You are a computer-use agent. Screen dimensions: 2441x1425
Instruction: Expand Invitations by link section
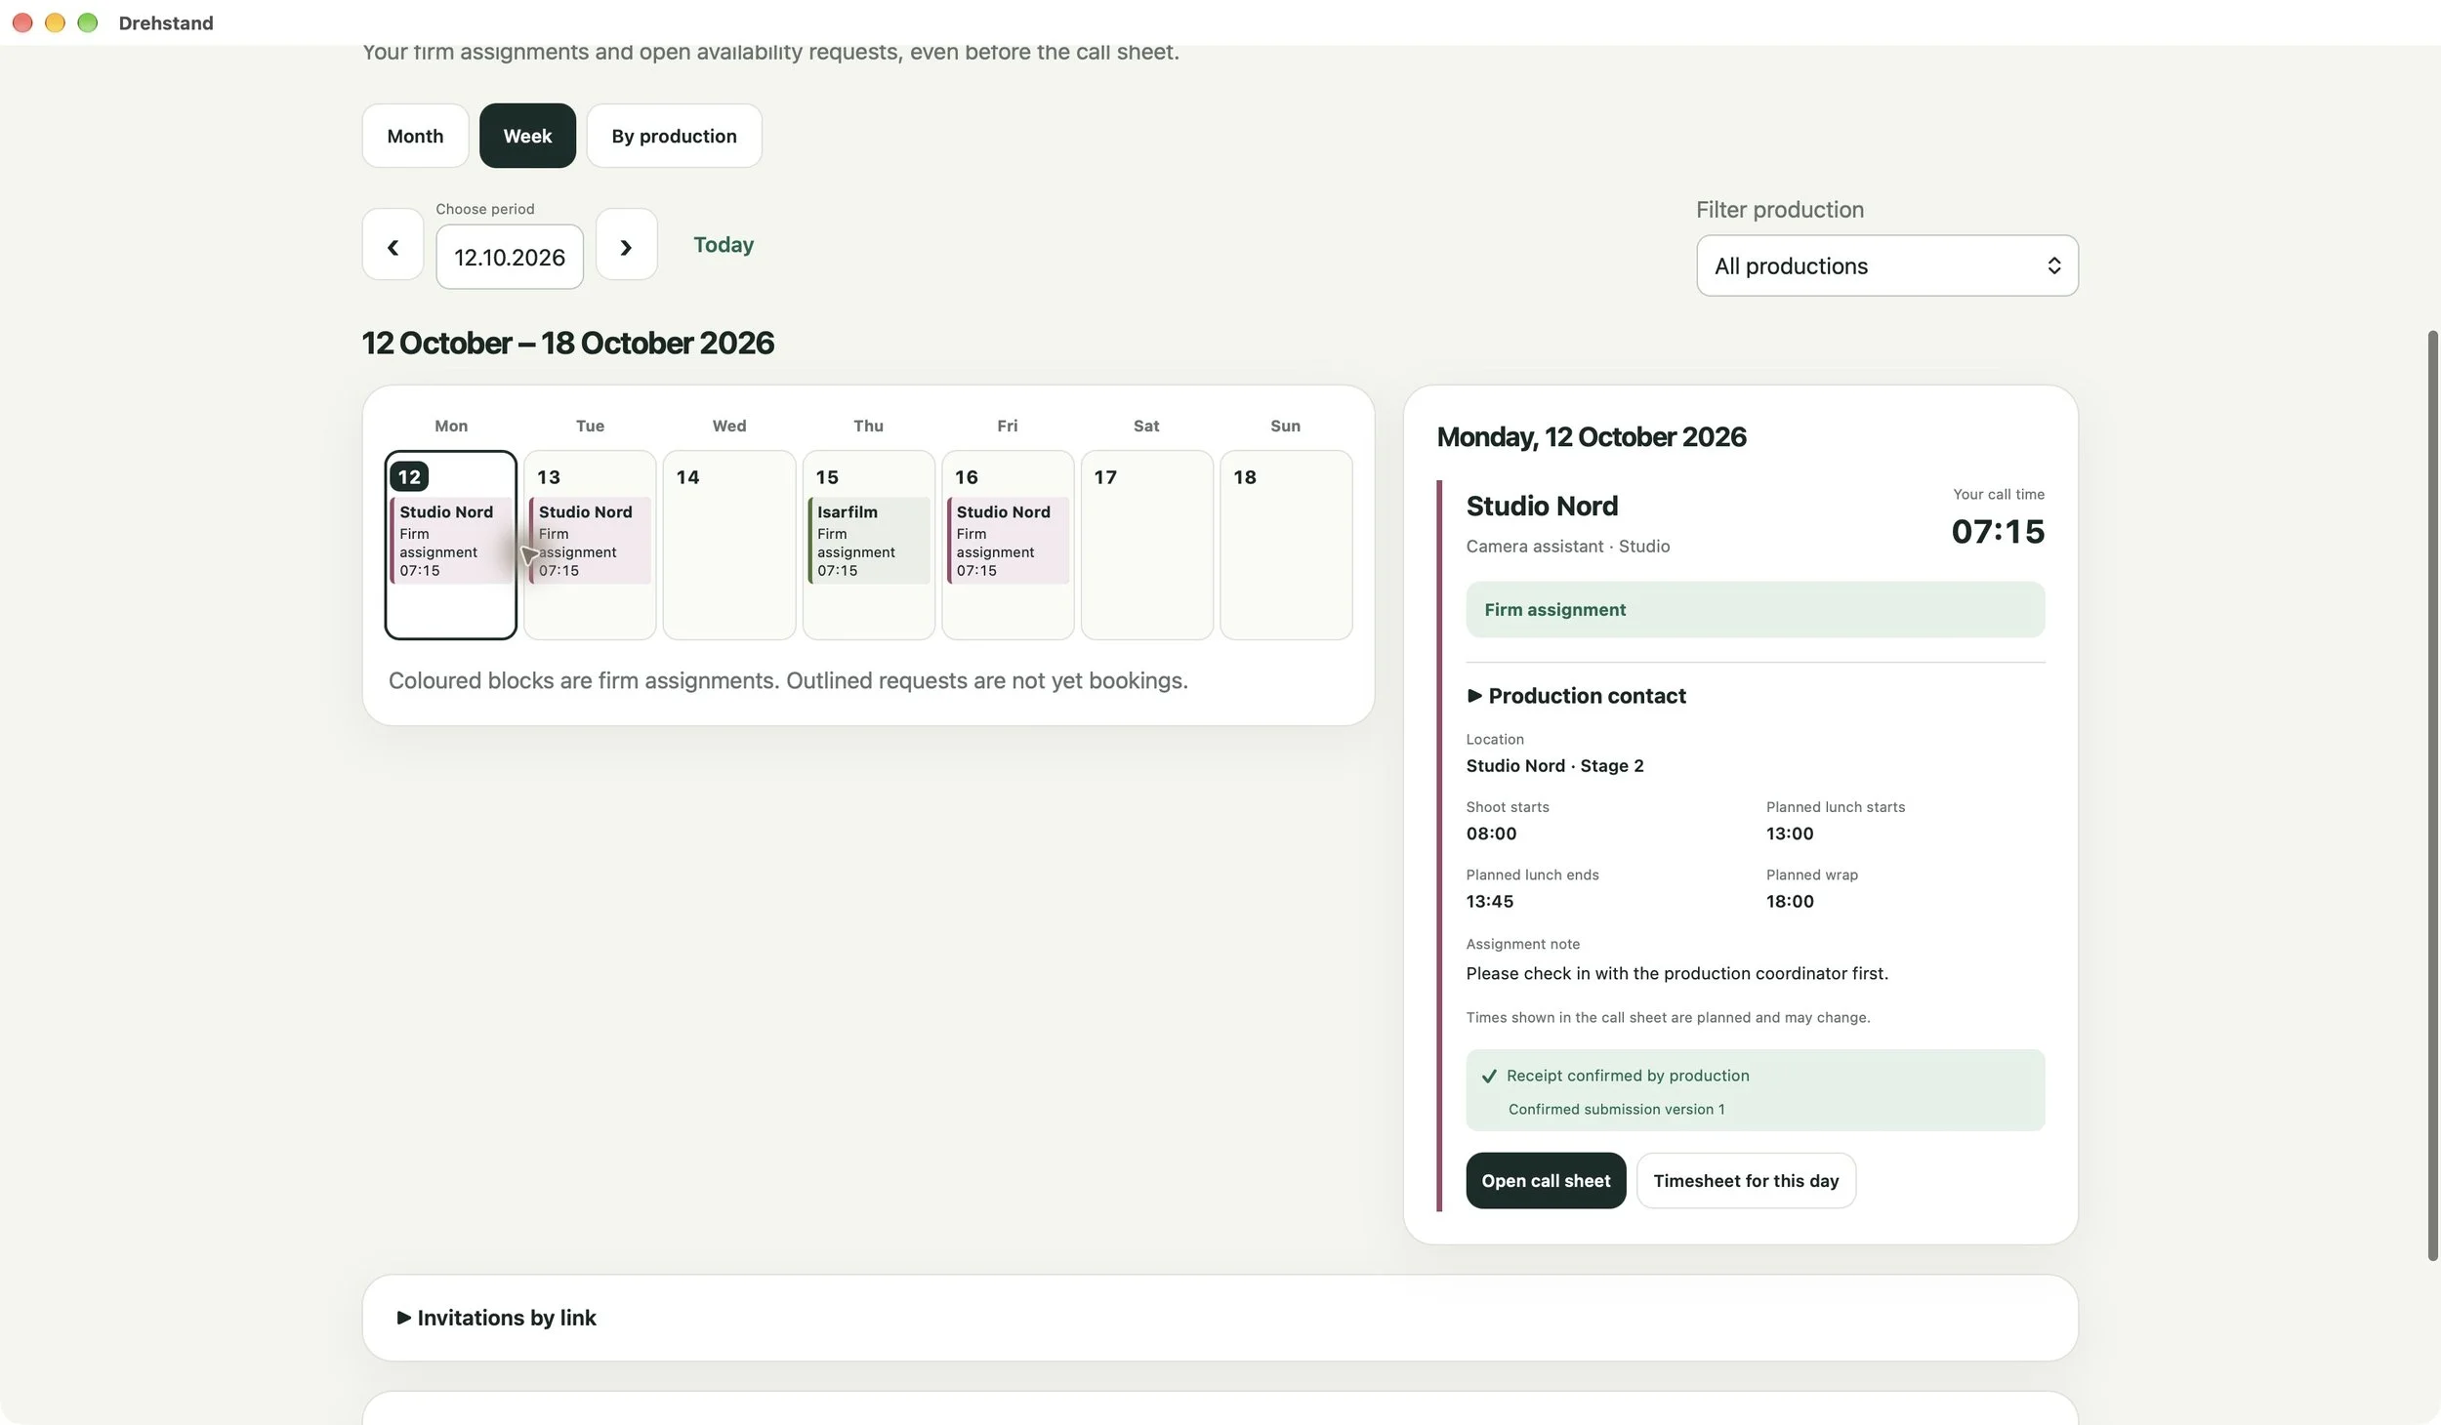click(x=496, y=1318)
